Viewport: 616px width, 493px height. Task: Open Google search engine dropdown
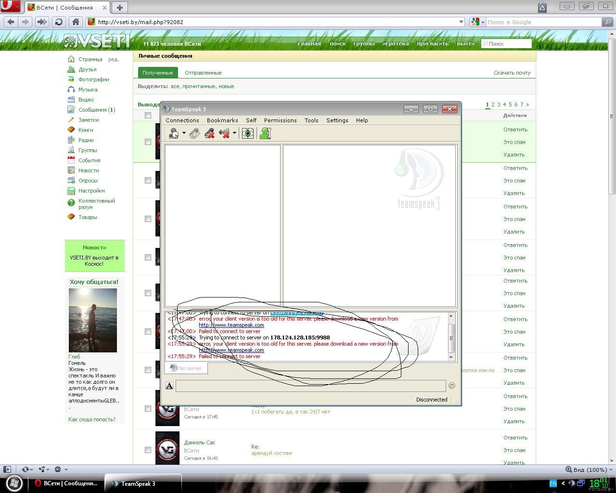tap(483, 22)
